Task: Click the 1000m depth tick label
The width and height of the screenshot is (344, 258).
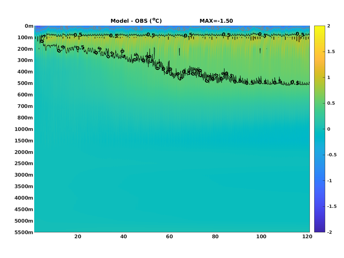Action: pyautogui.click(x=24, y=129)
